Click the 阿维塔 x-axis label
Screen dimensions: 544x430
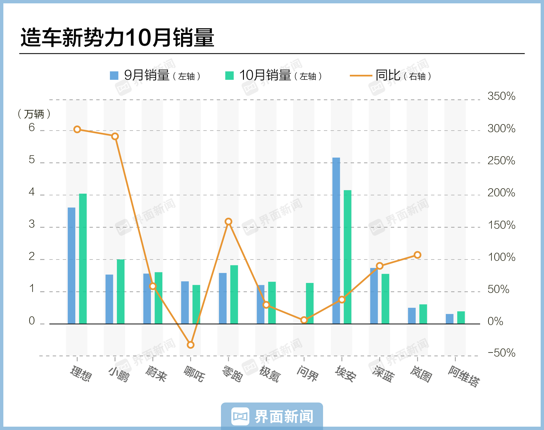coord(464,376)
